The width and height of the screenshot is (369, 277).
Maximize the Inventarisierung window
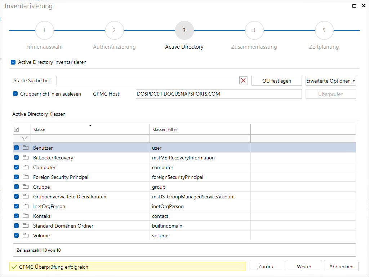pos(354,6)
